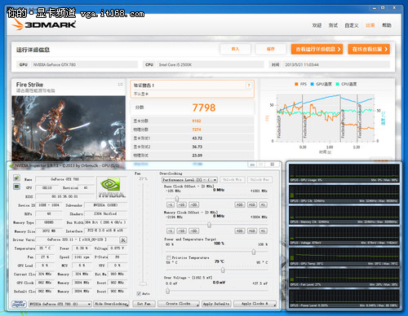The width and height of the screenshot is (408, 316).
Task: Click Apply Clocks & Voltage button
Action: [255, 304]
